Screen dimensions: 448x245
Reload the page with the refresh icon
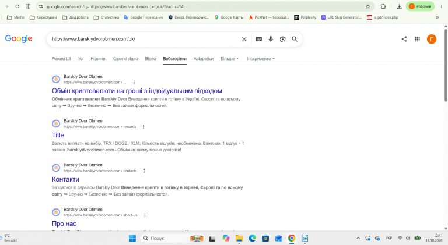click(17, 6)
